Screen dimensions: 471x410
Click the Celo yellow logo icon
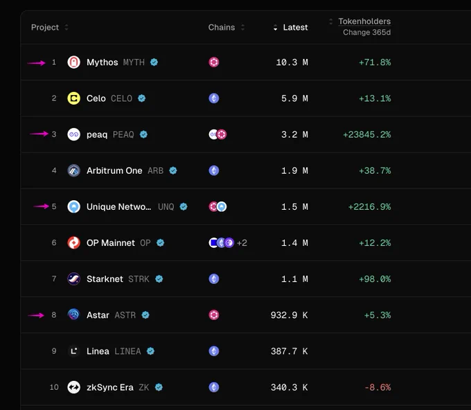coord(73,98)
